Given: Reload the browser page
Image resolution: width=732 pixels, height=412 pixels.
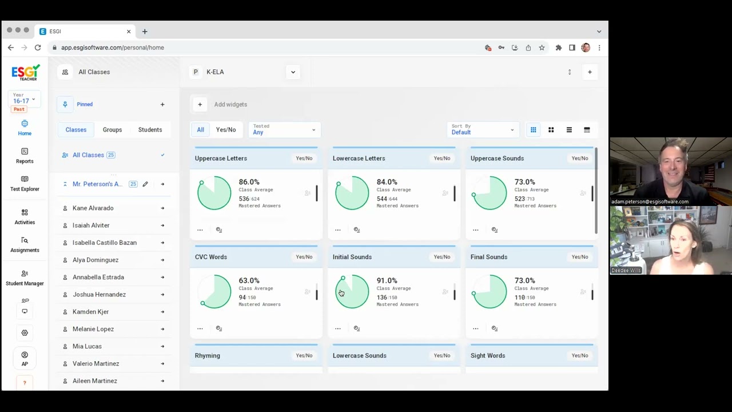Looking at the screenshot, I should click(x=38, y=47).
